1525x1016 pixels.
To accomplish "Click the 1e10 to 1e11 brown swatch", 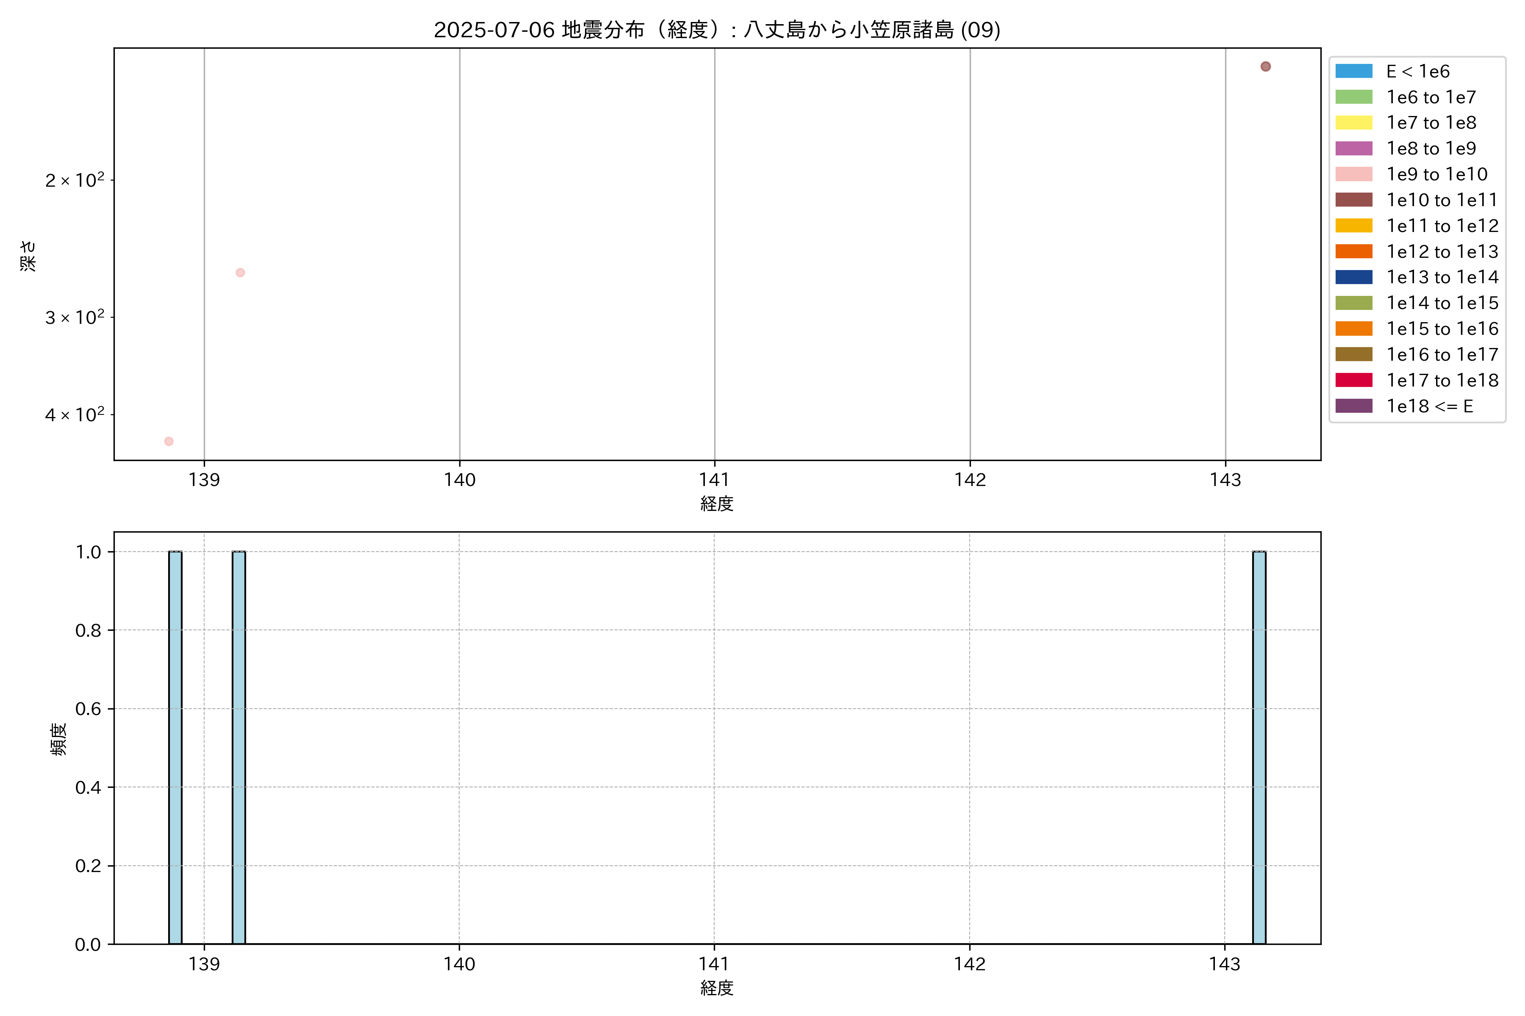I will point(1353,199).
